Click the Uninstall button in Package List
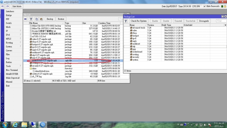This screenshot has width=227, height=128. [x=178, y=21]
